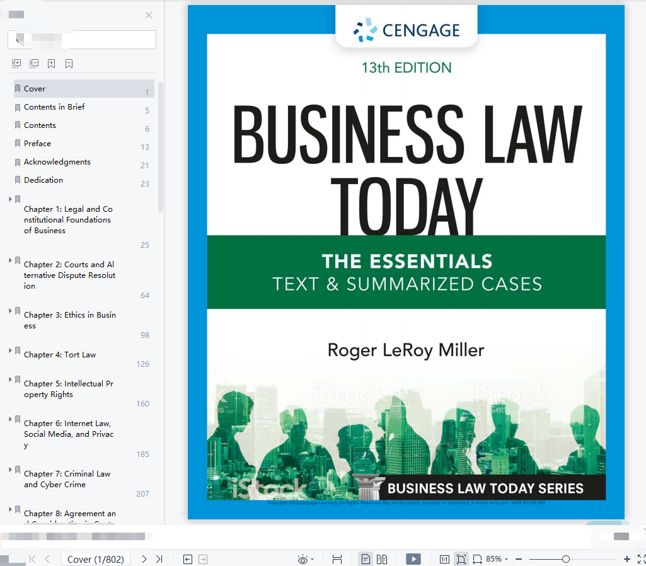Toggle two-page view

[382, 559]
